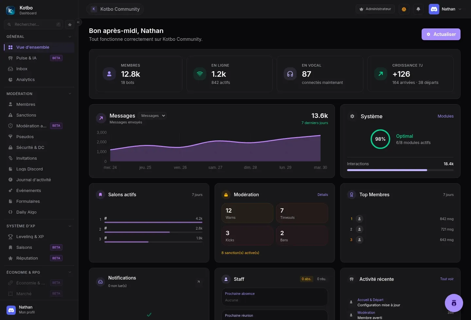This screenshot has width=471, height=320.
Task: Click the Messages chart trend icon
Action: [x=101, y=118]
